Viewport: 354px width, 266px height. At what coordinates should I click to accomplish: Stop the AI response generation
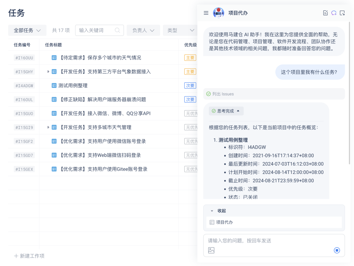coord(337,250)
